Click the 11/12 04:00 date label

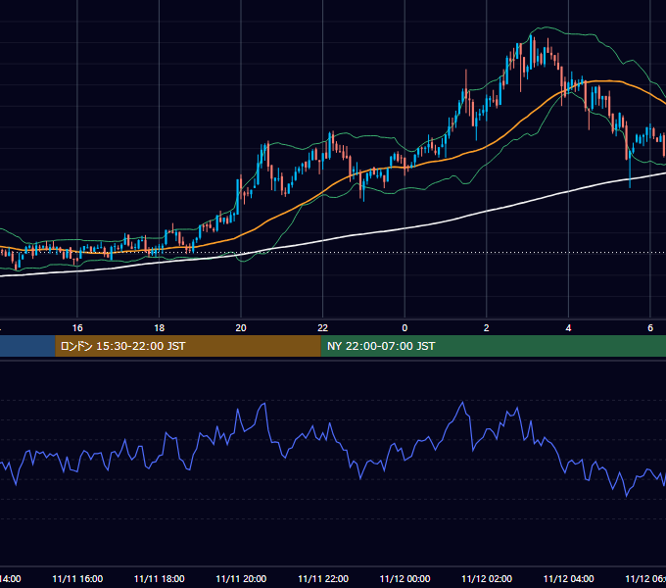[x=569, y=578]
